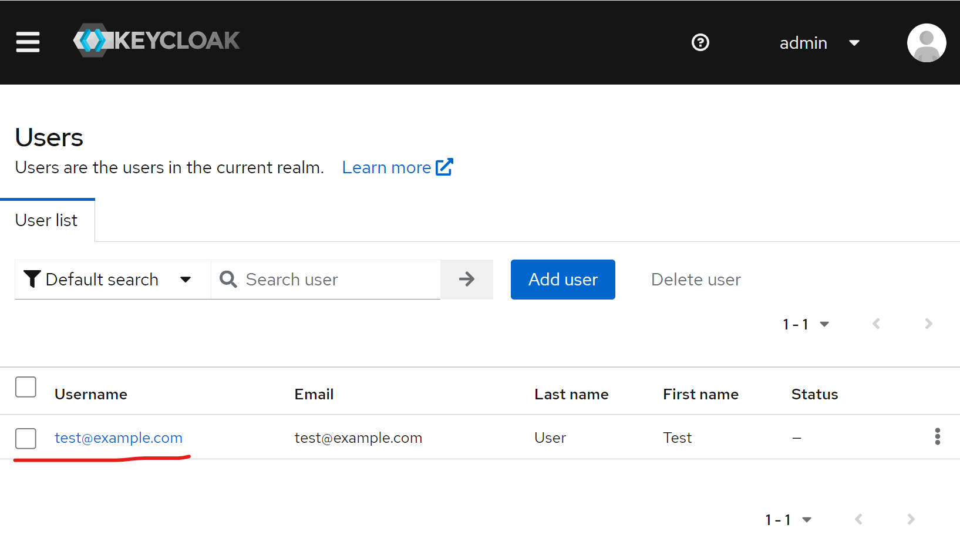Open the help question mark icon
960x545 pixels.
pos(700,42)
